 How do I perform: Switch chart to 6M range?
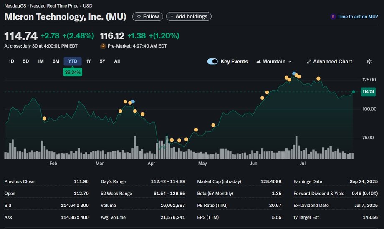point(56,61)
